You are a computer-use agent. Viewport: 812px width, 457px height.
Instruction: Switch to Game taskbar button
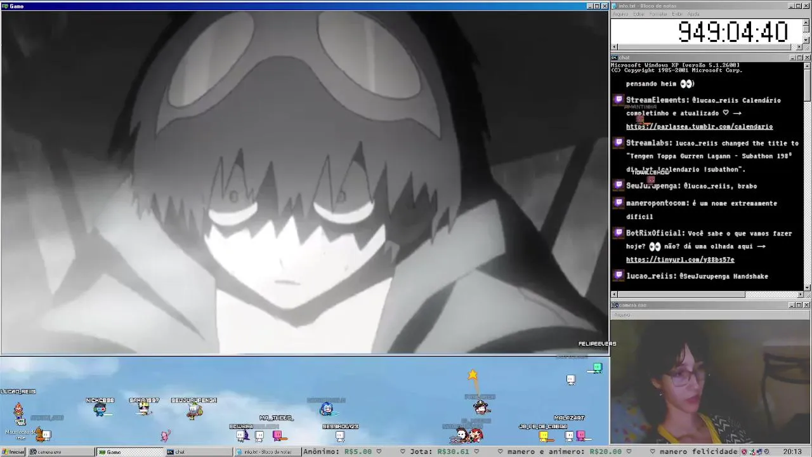pyautogui.click(x=129, y=452)
